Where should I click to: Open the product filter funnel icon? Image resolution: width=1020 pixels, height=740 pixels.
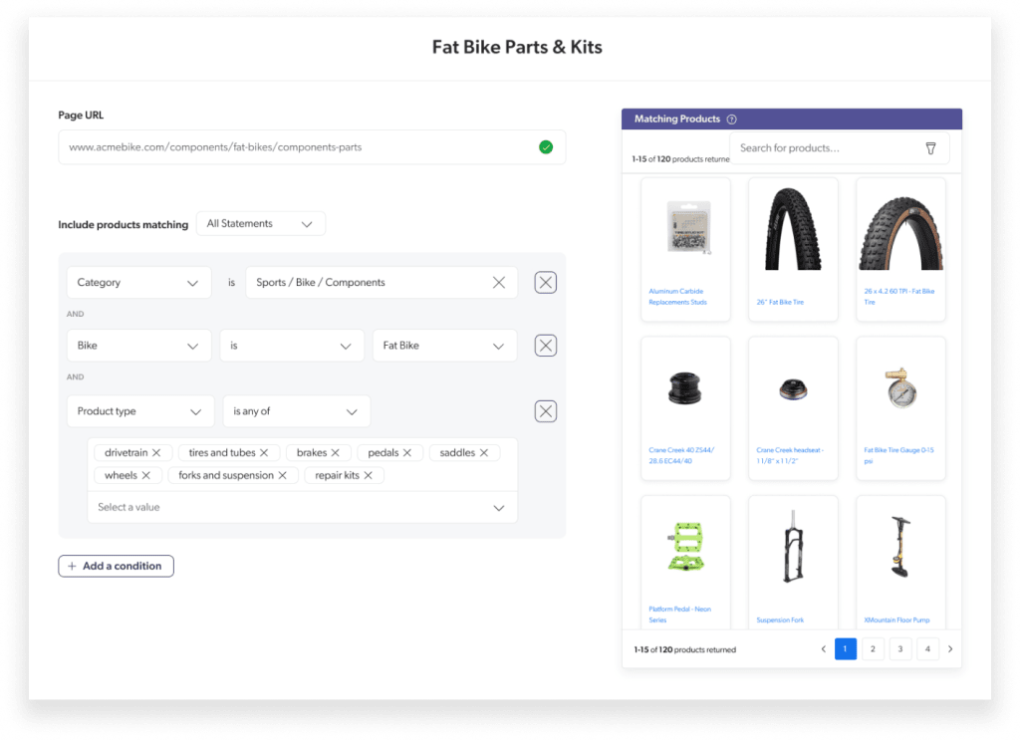[930, 148]
